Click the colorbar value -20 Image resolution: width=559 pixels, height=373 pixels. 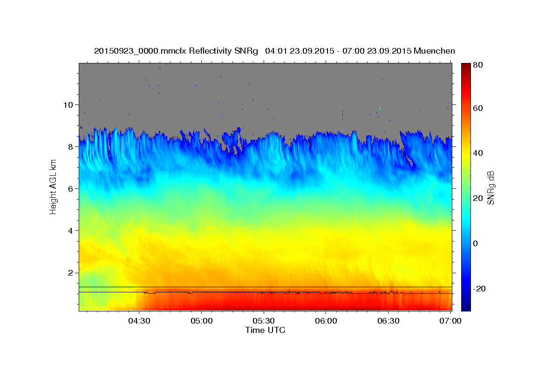point(479,289)
